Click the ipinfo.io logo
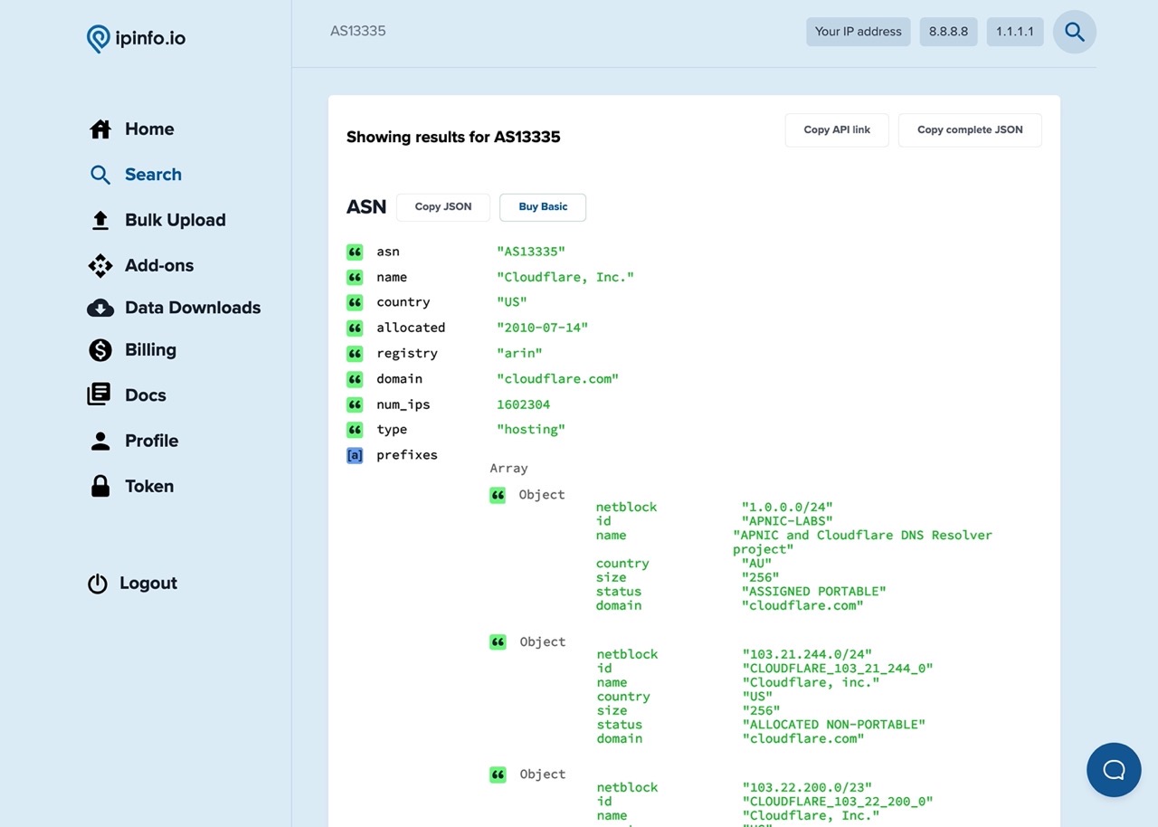The image size is (1158, 827). tap(136, 38)
